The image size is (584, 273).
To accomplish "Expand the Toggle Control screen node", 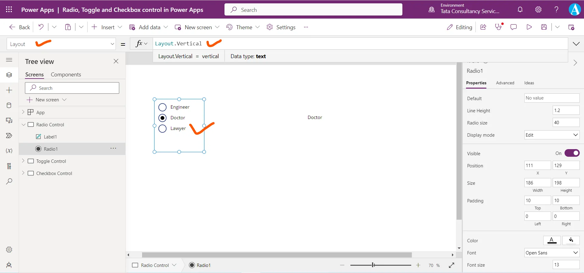I will [23, 161].
